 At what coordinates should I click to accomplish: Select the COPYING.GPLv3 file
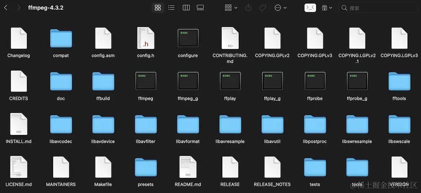click(314, 38)
